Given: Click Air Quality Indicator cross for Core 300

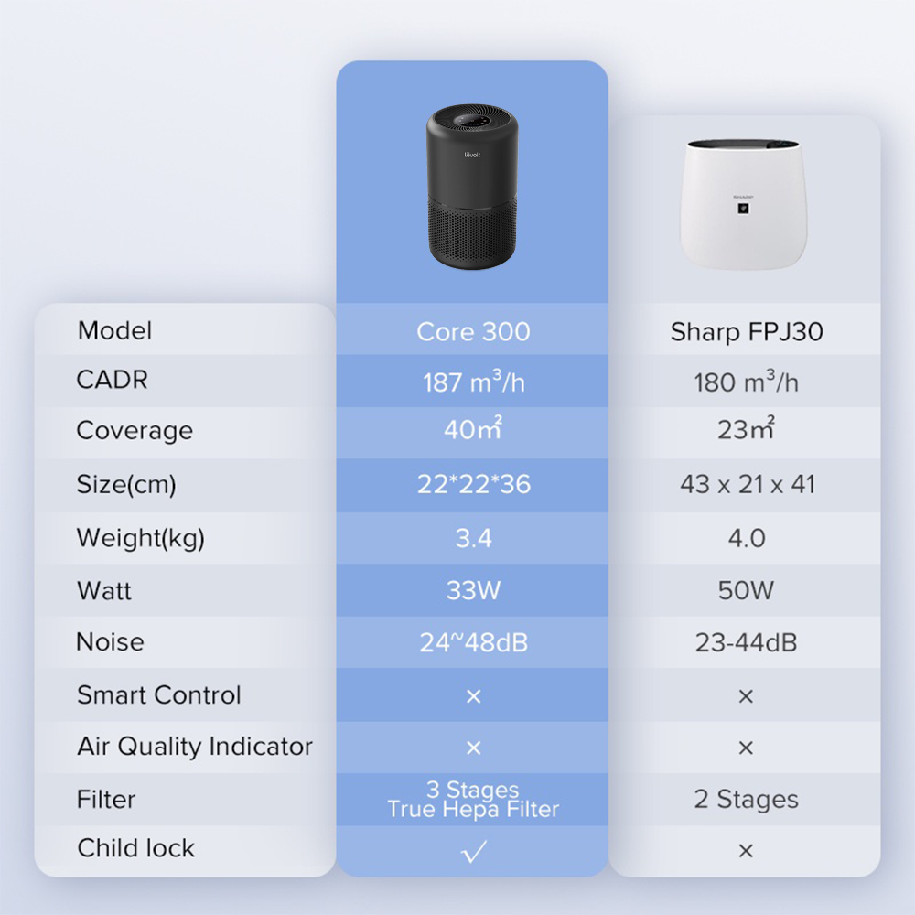Looking at the screenshot, I should point(474,748).
